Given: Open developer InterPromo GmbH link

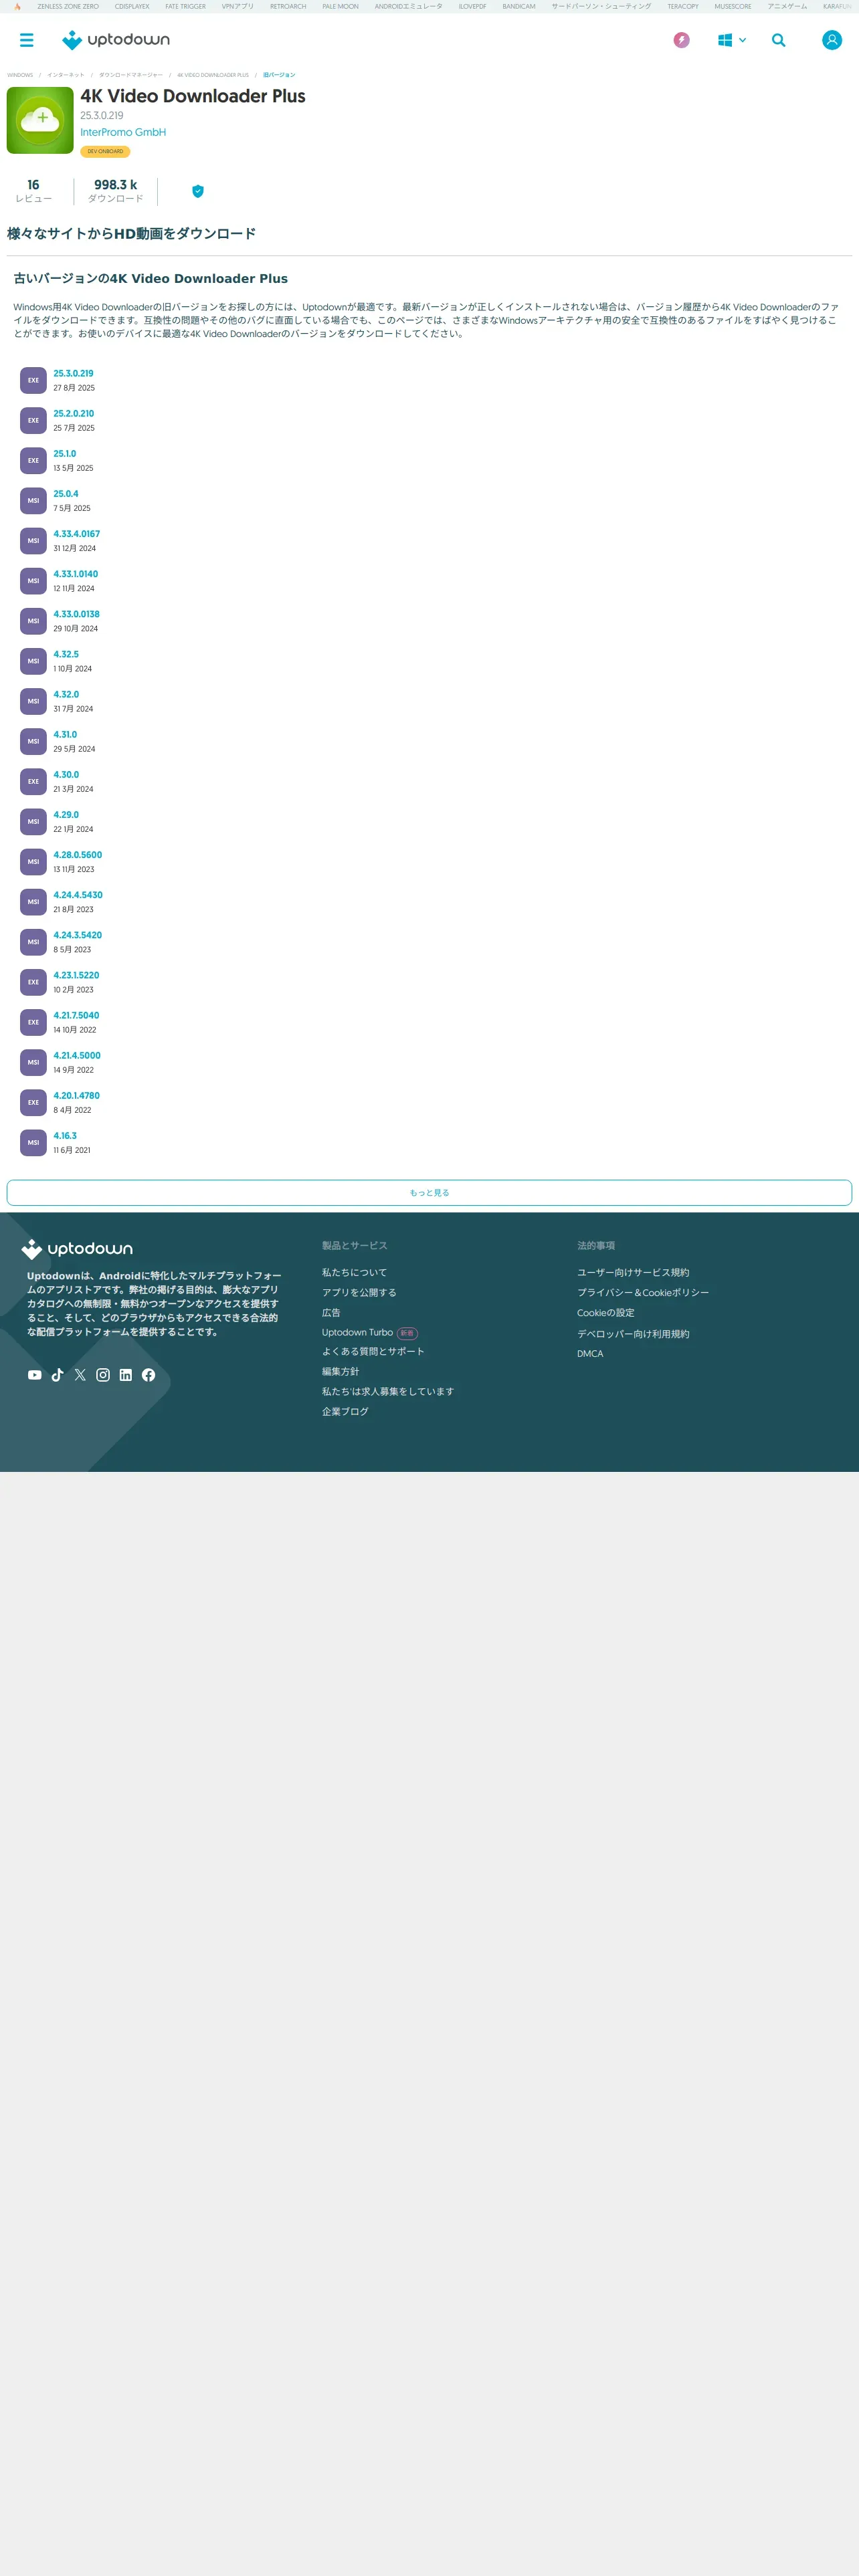Looking at the screenshot, I should point(123,132).
